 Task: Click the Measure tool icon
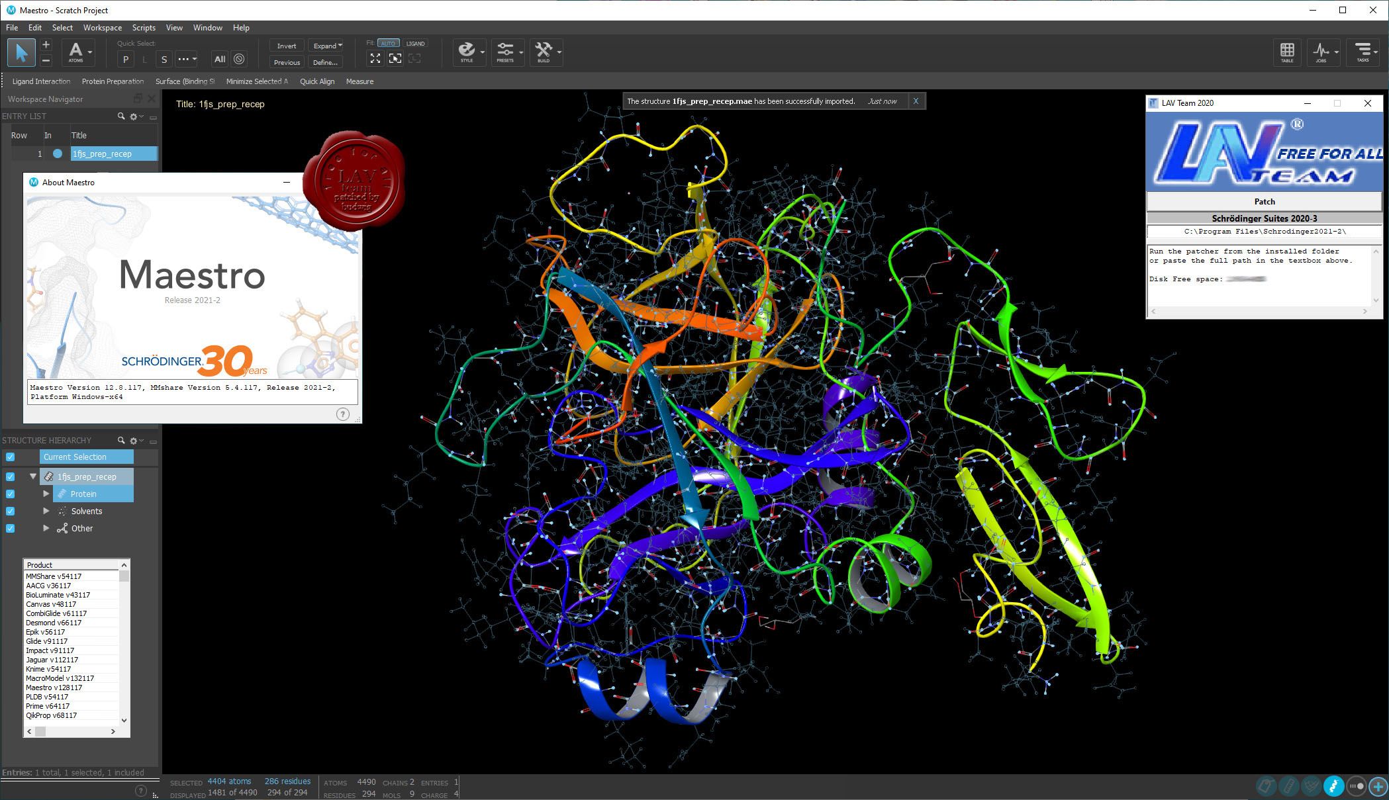point(358,81)
